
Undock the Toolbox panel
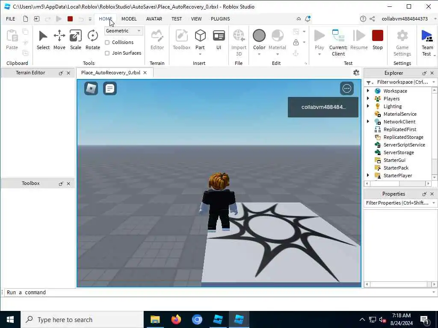(61, 184)
